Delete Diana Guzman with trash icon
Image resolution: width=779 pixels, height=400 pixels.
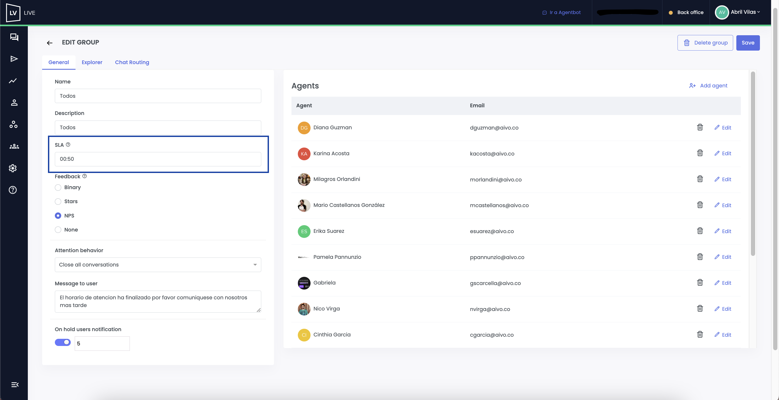pyautogui.click(x=700, y=127)
